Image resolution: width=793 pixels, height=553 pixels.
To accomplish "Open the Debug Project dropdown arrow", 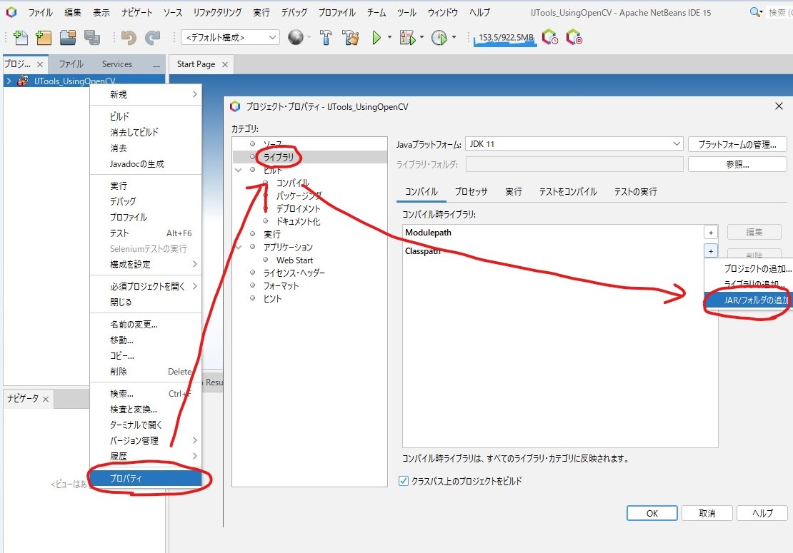I will coord(422,37).
